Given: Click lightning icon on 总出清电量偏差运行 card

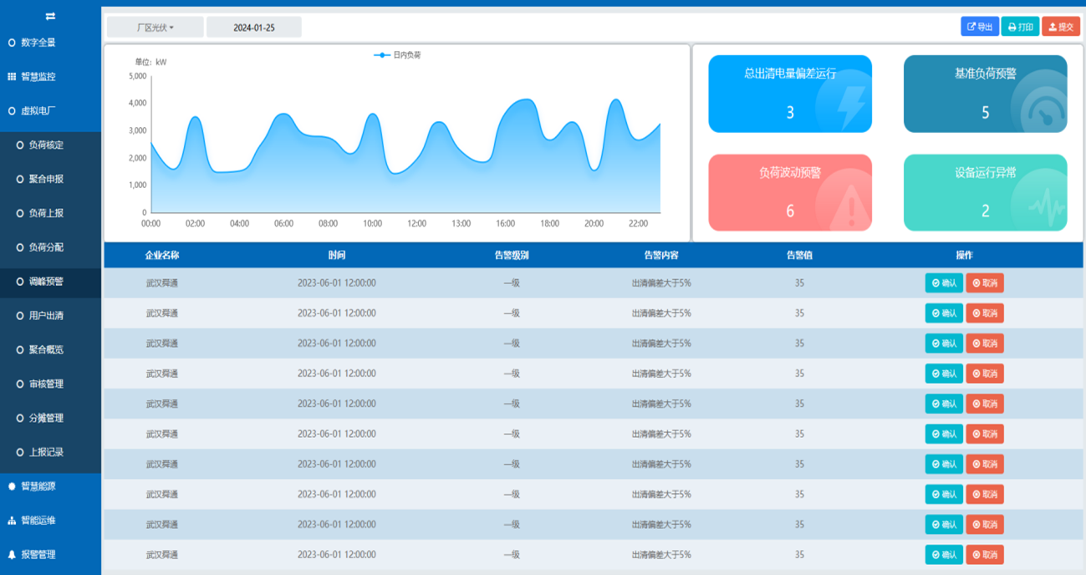Looking at the screenshot, I should [849, 106].
